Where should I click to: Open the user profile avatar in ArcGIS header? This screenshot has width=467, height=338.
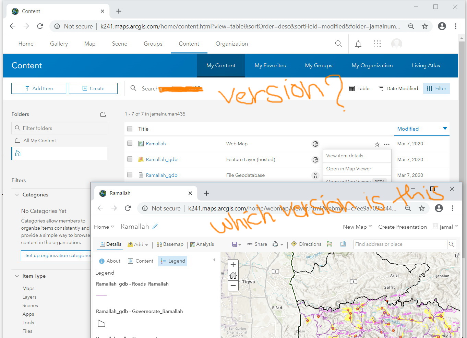click(x=397, y=44)
